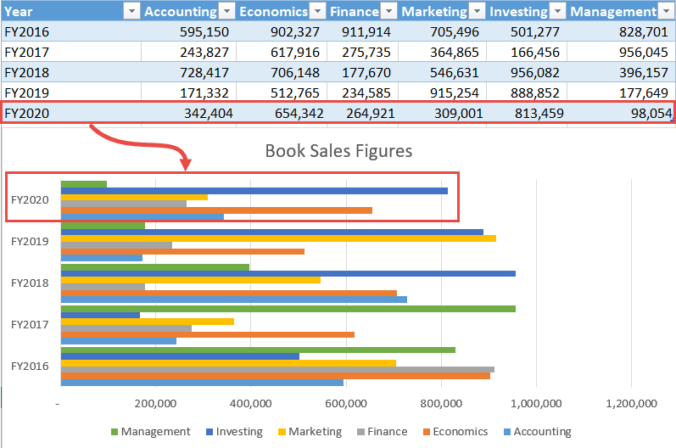Screen dimensions: 676x448
Task: Select the Book Sales Figures chart title
Action: [338, 151]
